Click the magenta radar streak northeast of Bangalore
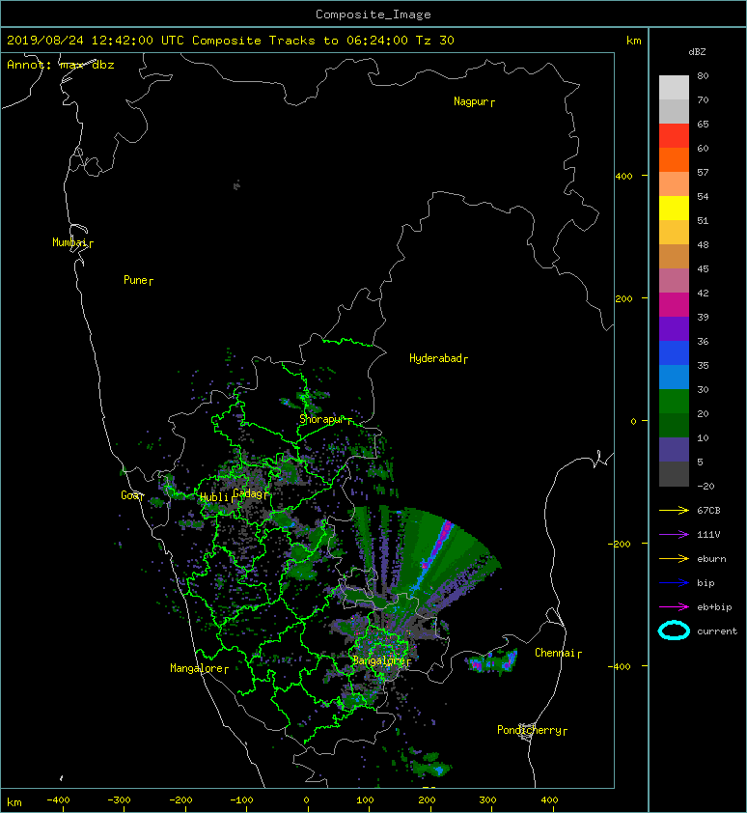This screenshot has height=813, width=747. pos(438,545)
